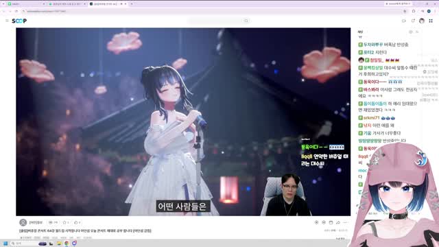Open the streamer name link beside avatar
Screen dimensions: 439x247
coord(36,222)
